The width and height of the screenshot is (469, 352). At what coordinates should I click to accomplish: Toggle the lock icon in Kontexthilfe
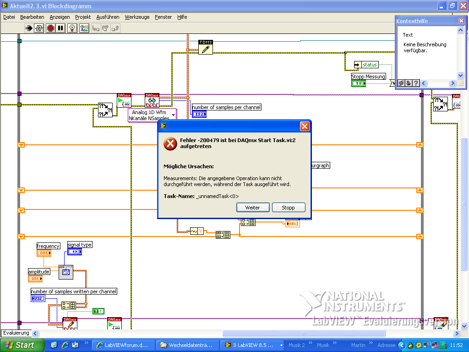click(x=409, y=83)
